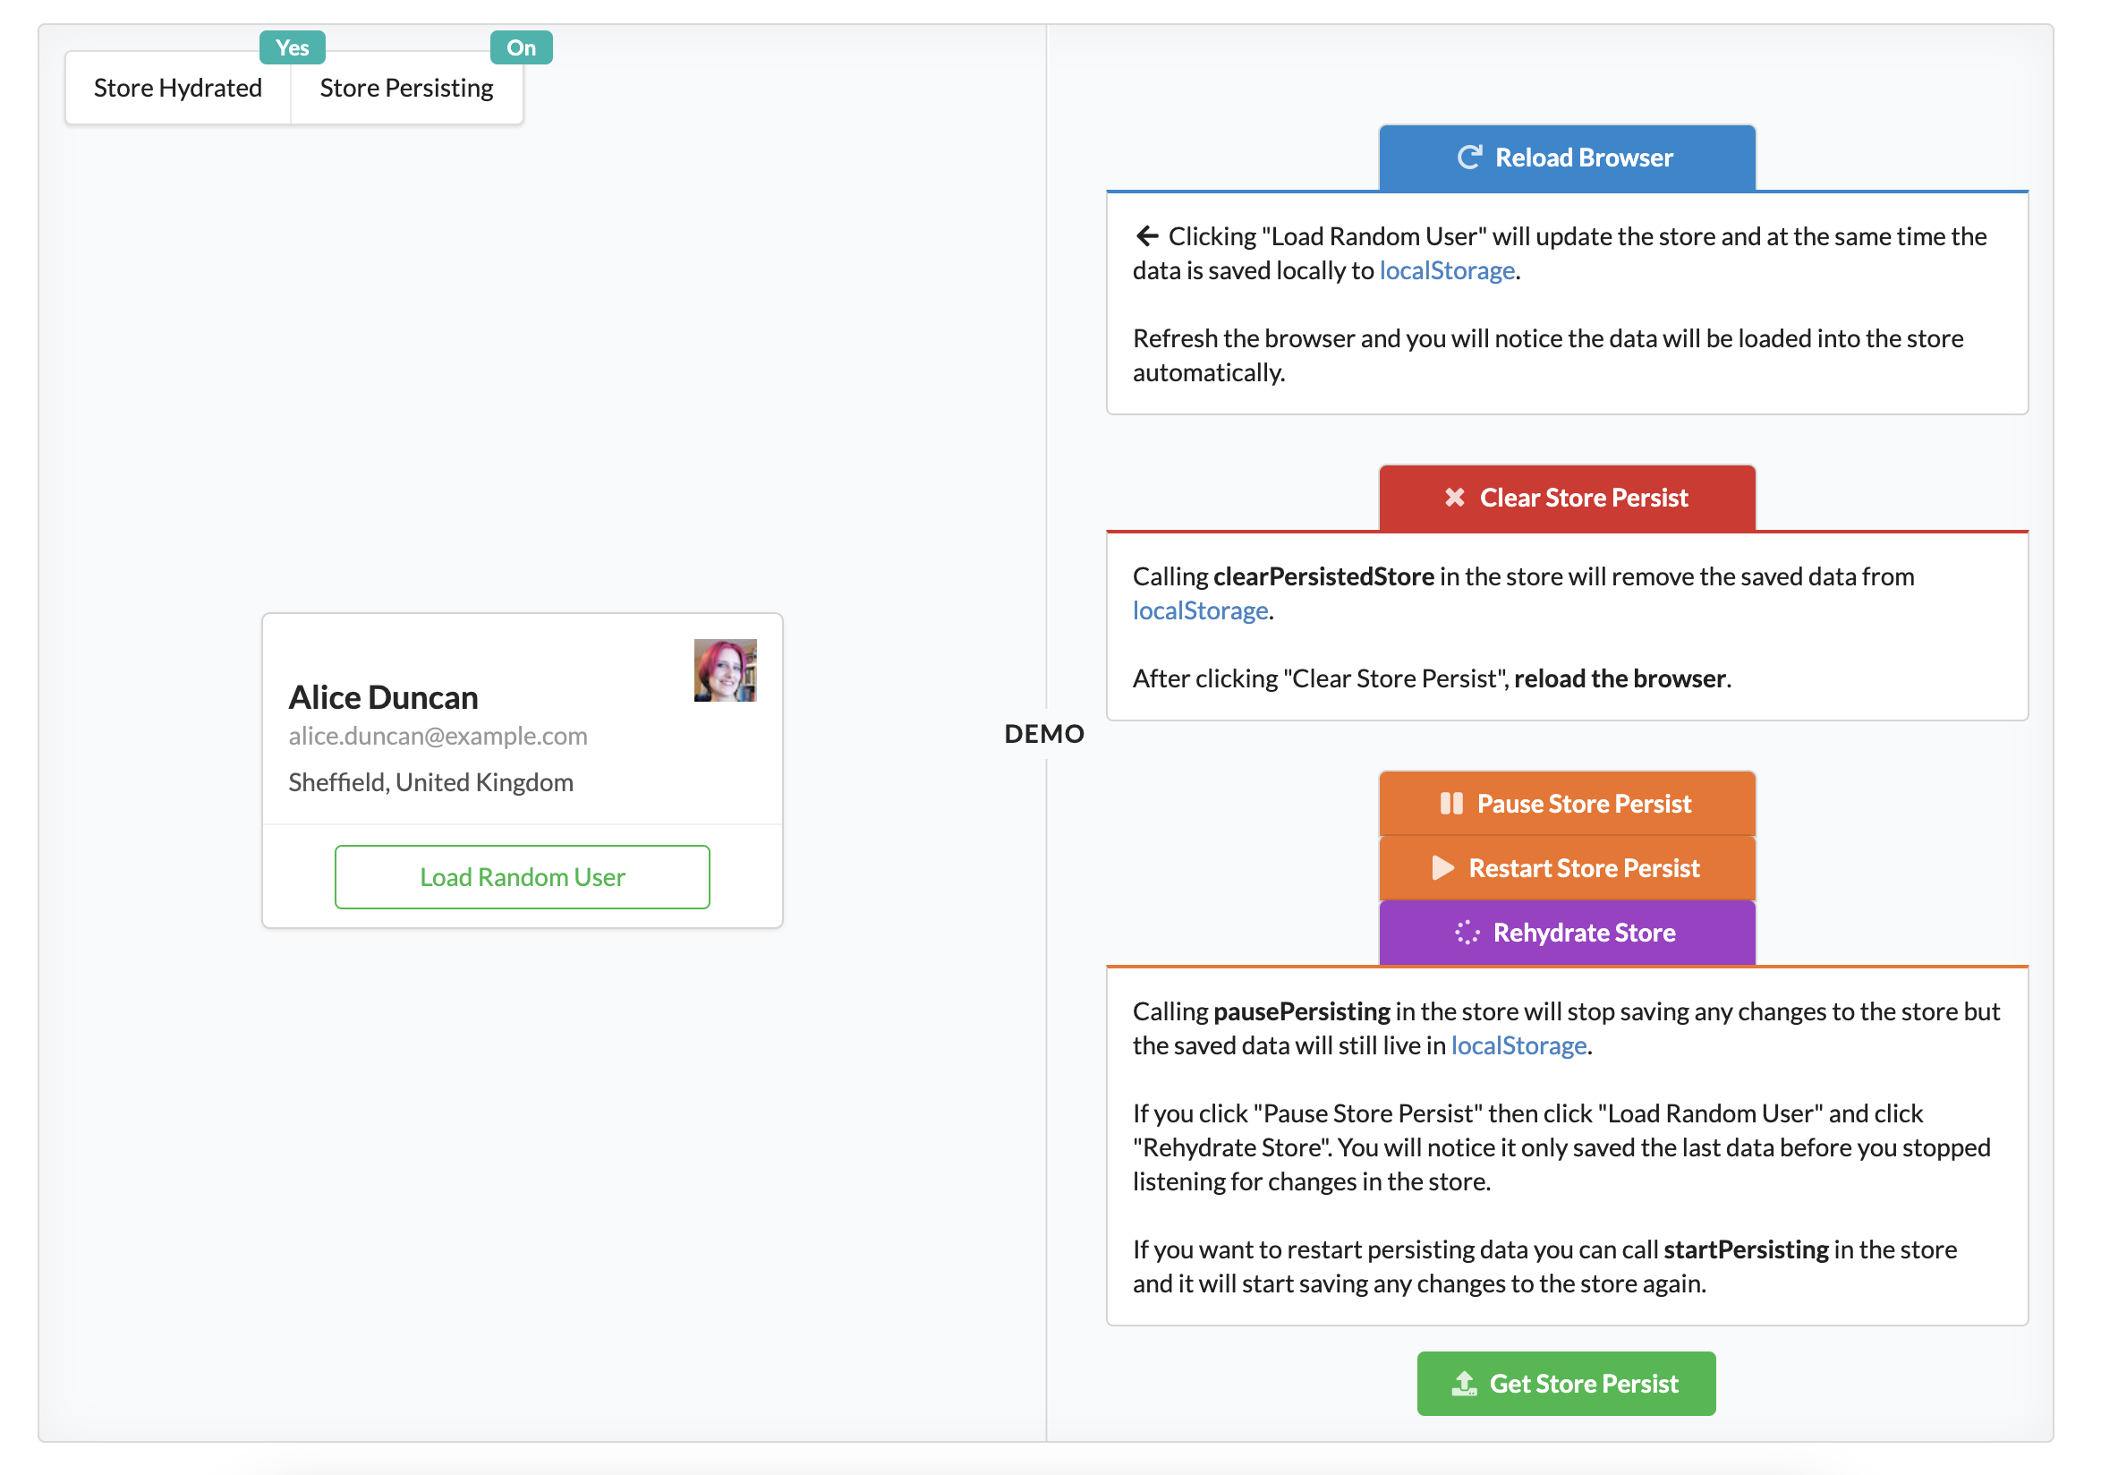This screenshot has width=2101, height=1475.
Task: Open localStorage link in pausePersisting paragraph
Action: click(x=1518, y=1046)
